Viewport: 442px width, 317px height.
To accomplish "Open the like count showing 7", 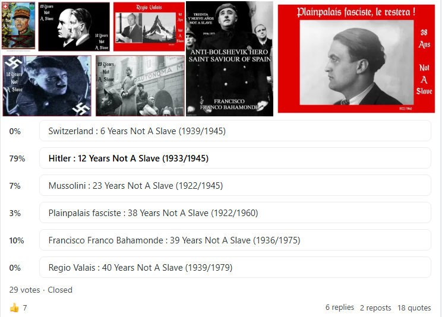I will (x=25, y=308).
